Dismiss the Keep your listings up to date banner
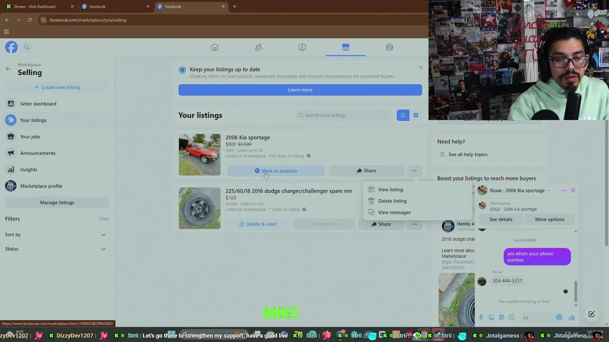The image size is (609, 342). pos(421,67)
